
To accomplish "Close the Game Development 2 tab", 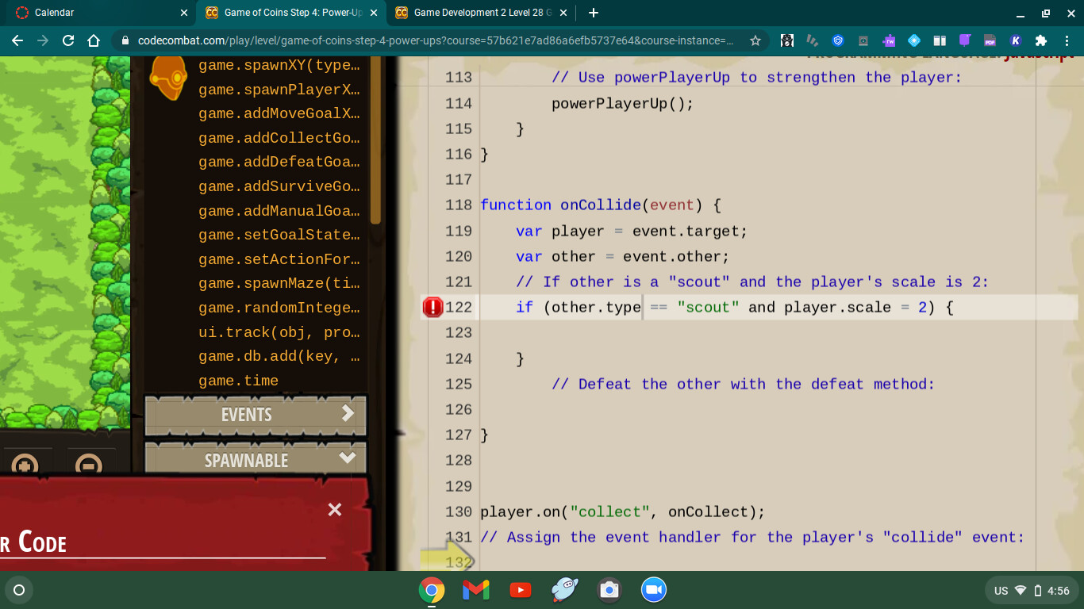I will (563, 13).
